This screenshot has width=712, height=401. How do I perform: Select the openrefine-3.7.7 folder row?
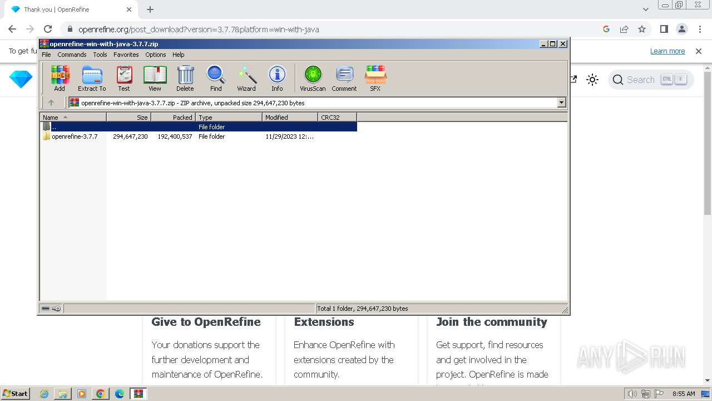[x=199, y=136]
